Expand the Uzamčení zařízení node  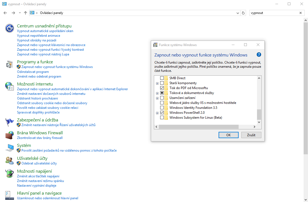157,98
